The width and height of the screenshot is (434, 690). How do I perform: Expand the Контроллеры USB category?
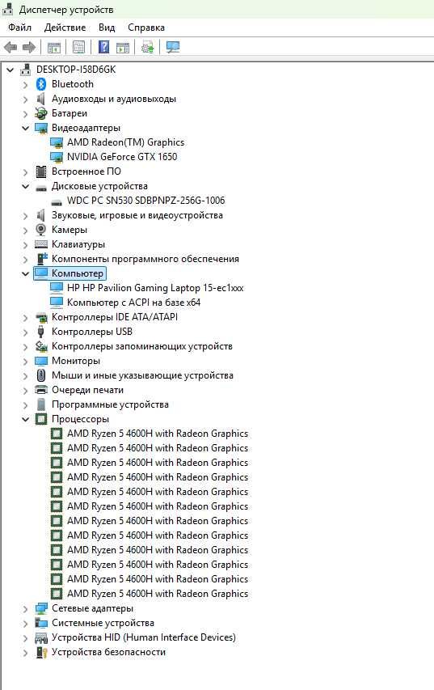(x=26, y=332)
